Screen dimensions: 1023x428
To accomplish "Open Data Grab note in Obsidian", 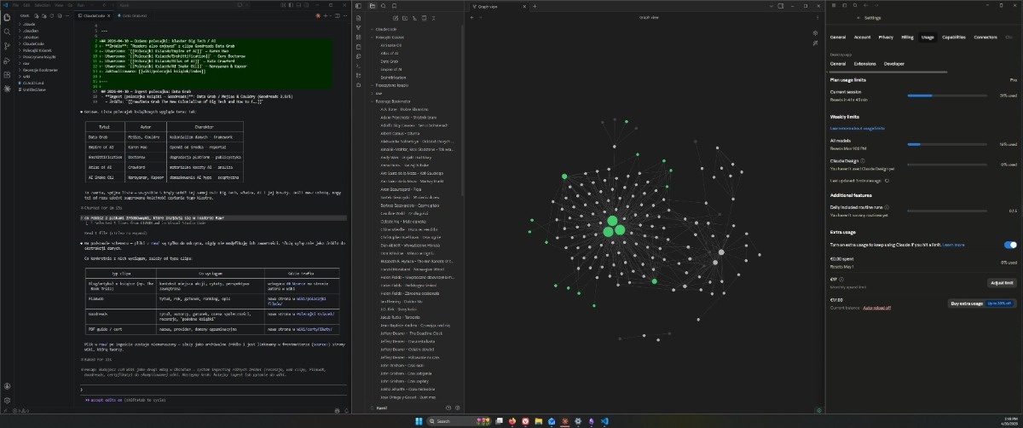I will (390, 61).
